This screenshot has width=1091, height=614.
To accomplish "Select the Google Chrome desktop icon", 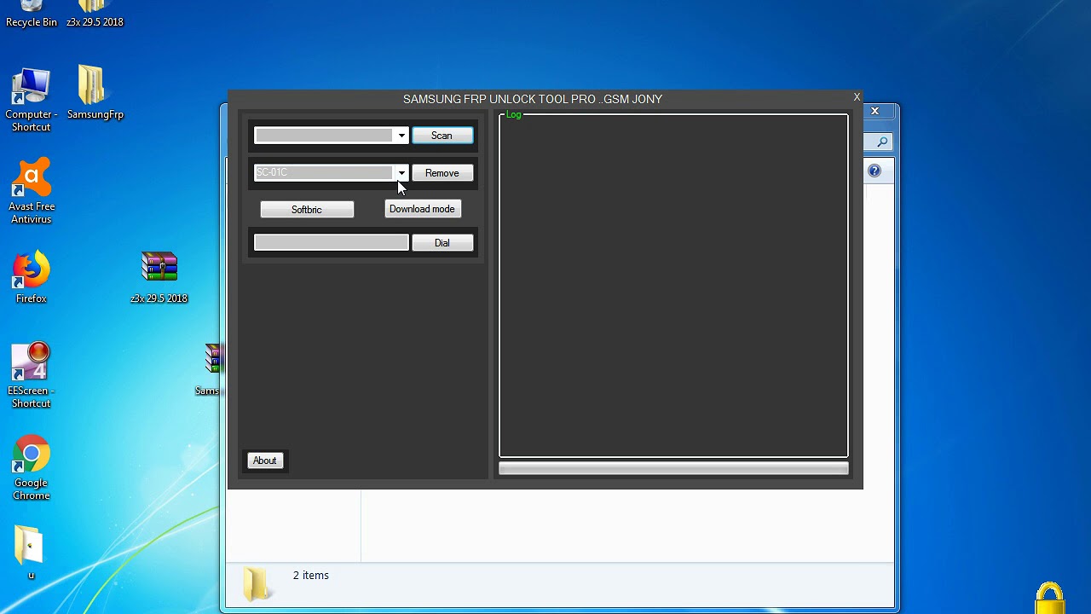I will (32, 468).
